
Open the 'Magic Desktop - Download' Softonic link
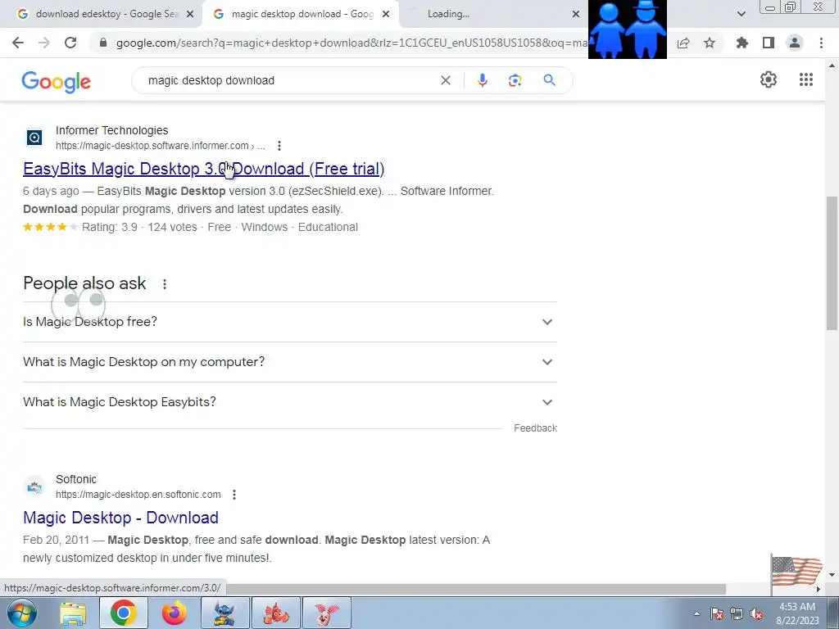[x=121, y=518]
